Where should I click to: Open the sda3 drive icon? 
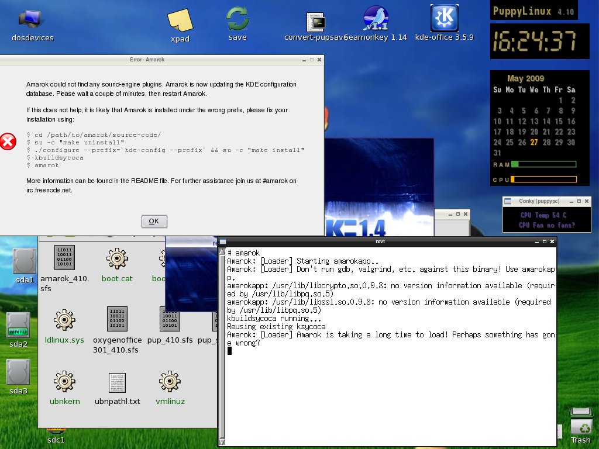(18, 372)
